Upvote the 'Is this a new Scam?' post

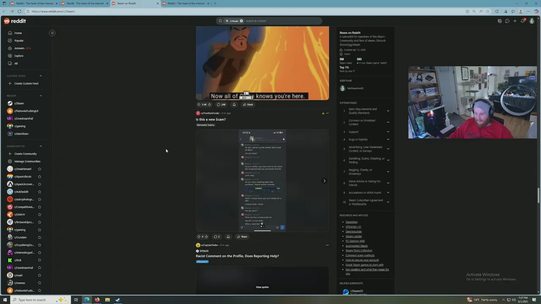199,236
